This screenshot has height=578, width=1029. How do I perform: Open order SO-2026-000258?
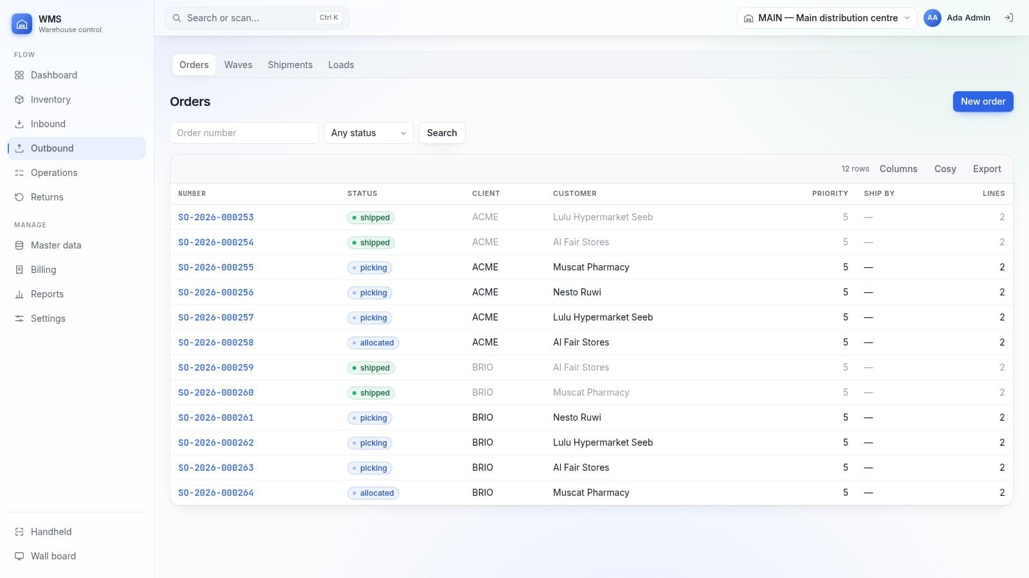(x=216, y=342)
